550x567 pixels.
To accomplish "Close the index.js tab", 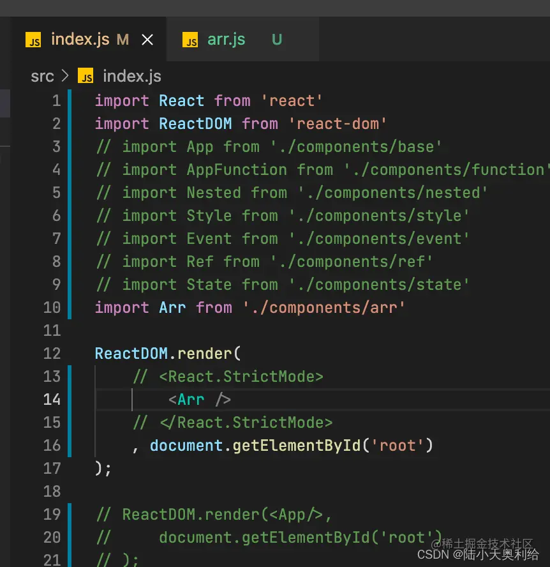I will click(x=147, y=40).
